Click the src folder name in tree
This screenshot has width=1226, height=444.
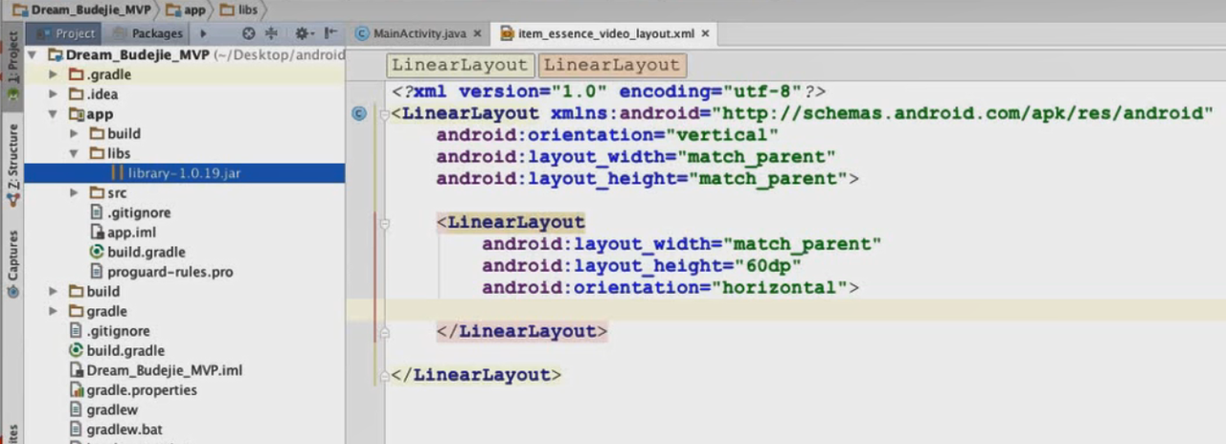116,193
